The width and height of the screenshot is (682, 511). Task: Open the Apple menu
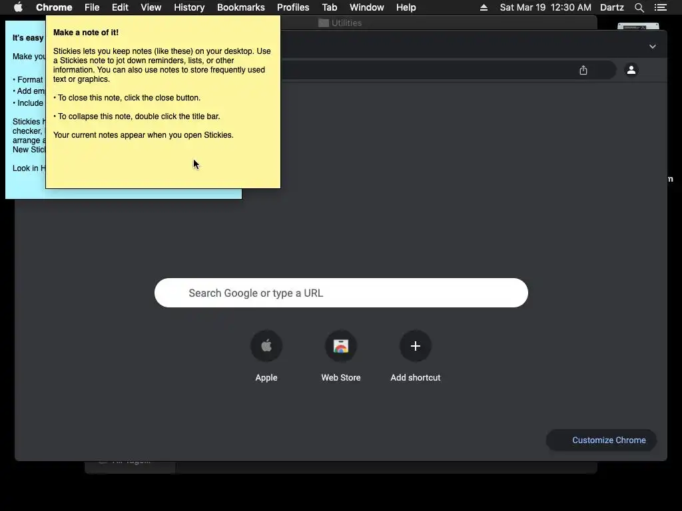(x=18, y=7)
